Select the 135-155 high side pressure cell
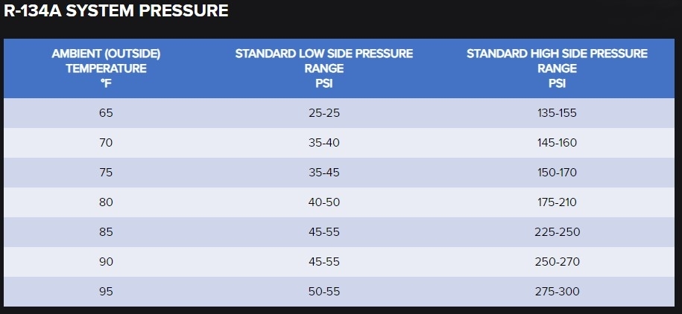 coord(557,113)
